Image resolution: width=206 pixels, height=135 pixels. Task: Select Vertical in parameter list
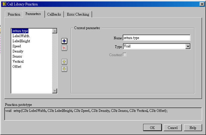coord(18,61)
